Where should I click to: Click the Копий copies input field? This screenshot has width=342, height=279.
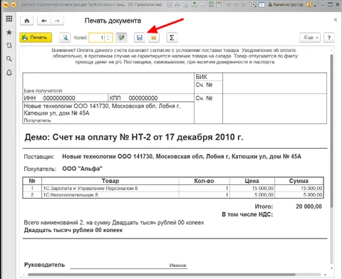(x=97, y=38)
